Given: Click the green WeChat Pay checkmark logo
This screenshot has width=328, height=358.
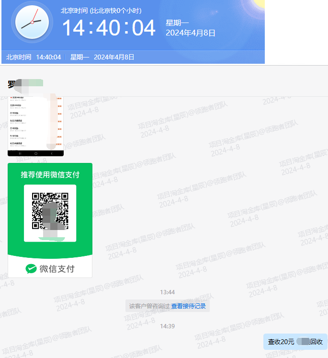Looking at the screenshot, I should point(31,268).
